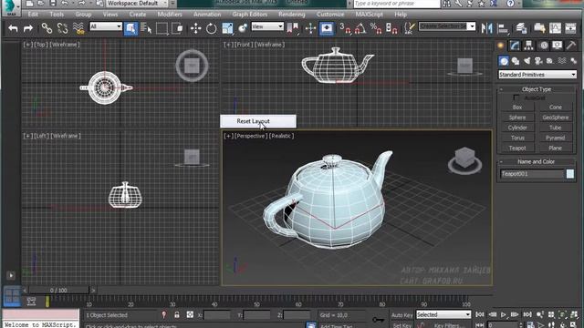The height and width of the screenshot is (328, 584).
Task: Select the Lights category icon
Action: [x=527, y=61]
